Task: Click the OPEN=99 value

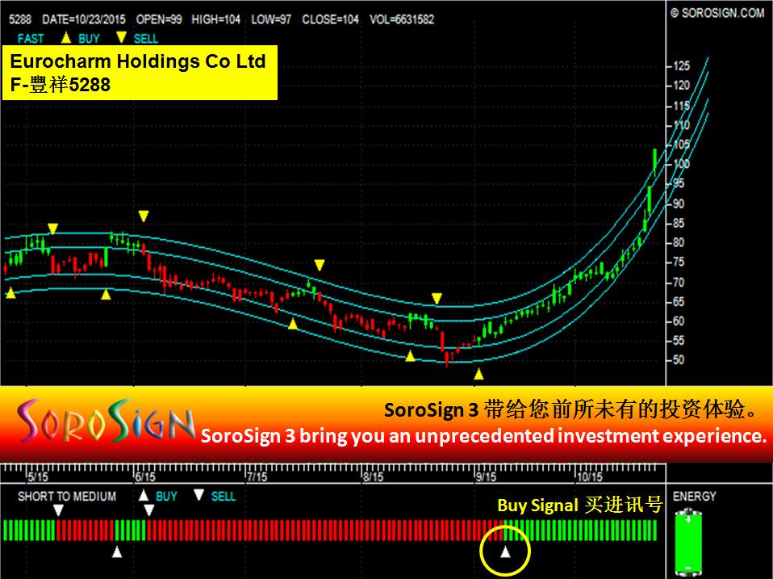Action: [159, 19]
